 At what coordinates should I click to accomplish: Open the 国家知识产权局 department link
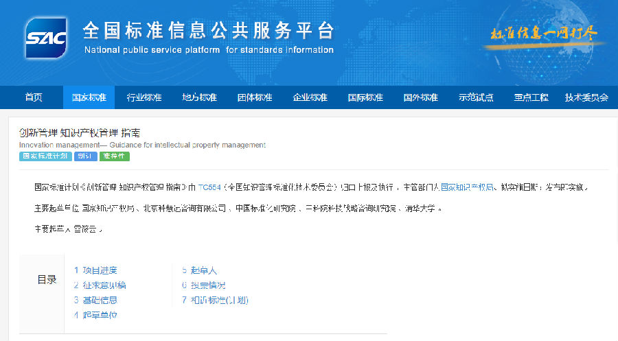click(467, 187)
